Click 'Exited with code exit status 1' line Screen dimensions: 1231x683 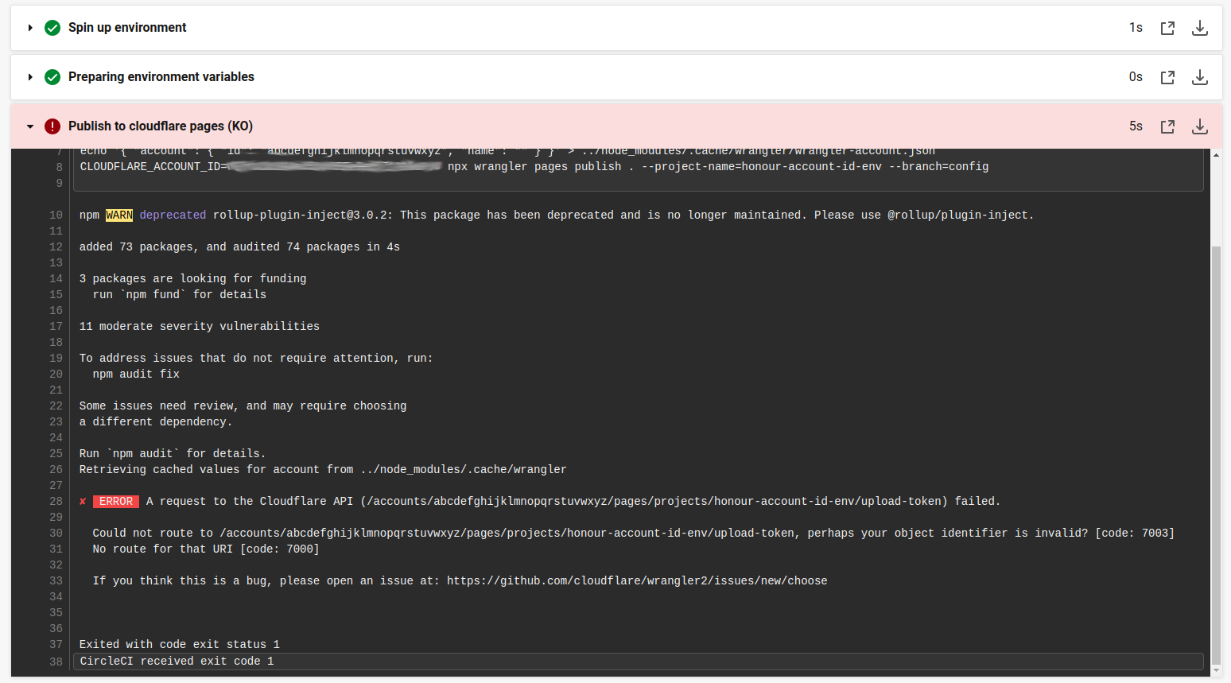tap(180, 645)
